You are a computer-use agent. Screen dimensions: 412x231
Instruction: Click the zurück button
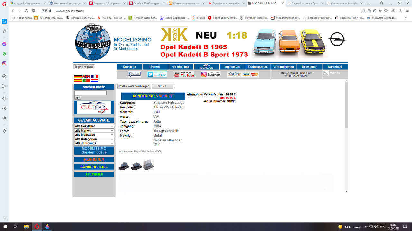(x=163, y=86)
